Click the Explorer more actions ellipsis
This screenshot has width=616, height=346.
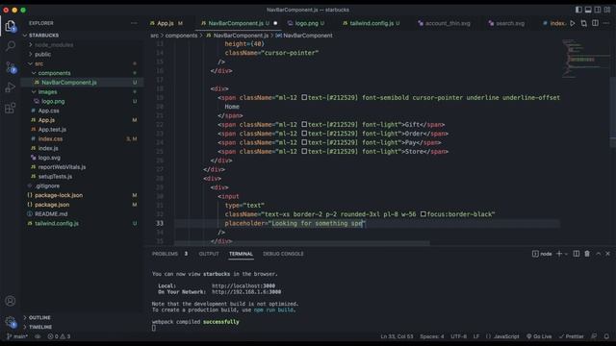[134, 23]
